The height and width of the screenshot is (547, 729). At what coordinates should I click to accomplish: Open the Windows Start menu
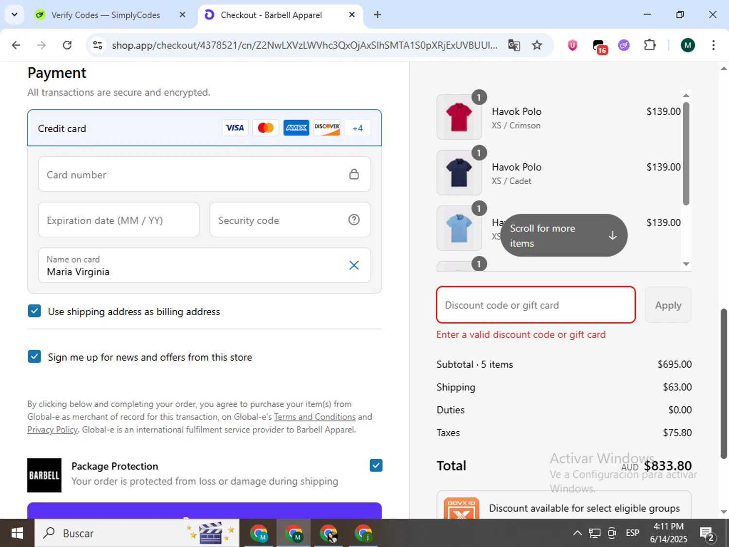click(x=17, y=533)
